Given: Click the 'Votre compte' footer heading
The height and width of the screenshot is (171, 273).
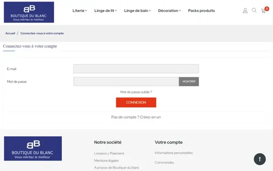Looking at the screenshot, I should tap(168, 142).
